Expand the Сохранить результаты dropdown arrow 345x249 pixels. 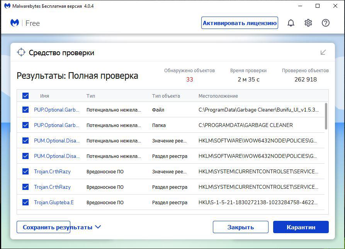click(x=98, y=227)
